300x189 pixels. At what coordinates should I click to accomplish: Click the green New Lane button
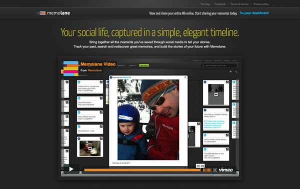pos(144,65)
